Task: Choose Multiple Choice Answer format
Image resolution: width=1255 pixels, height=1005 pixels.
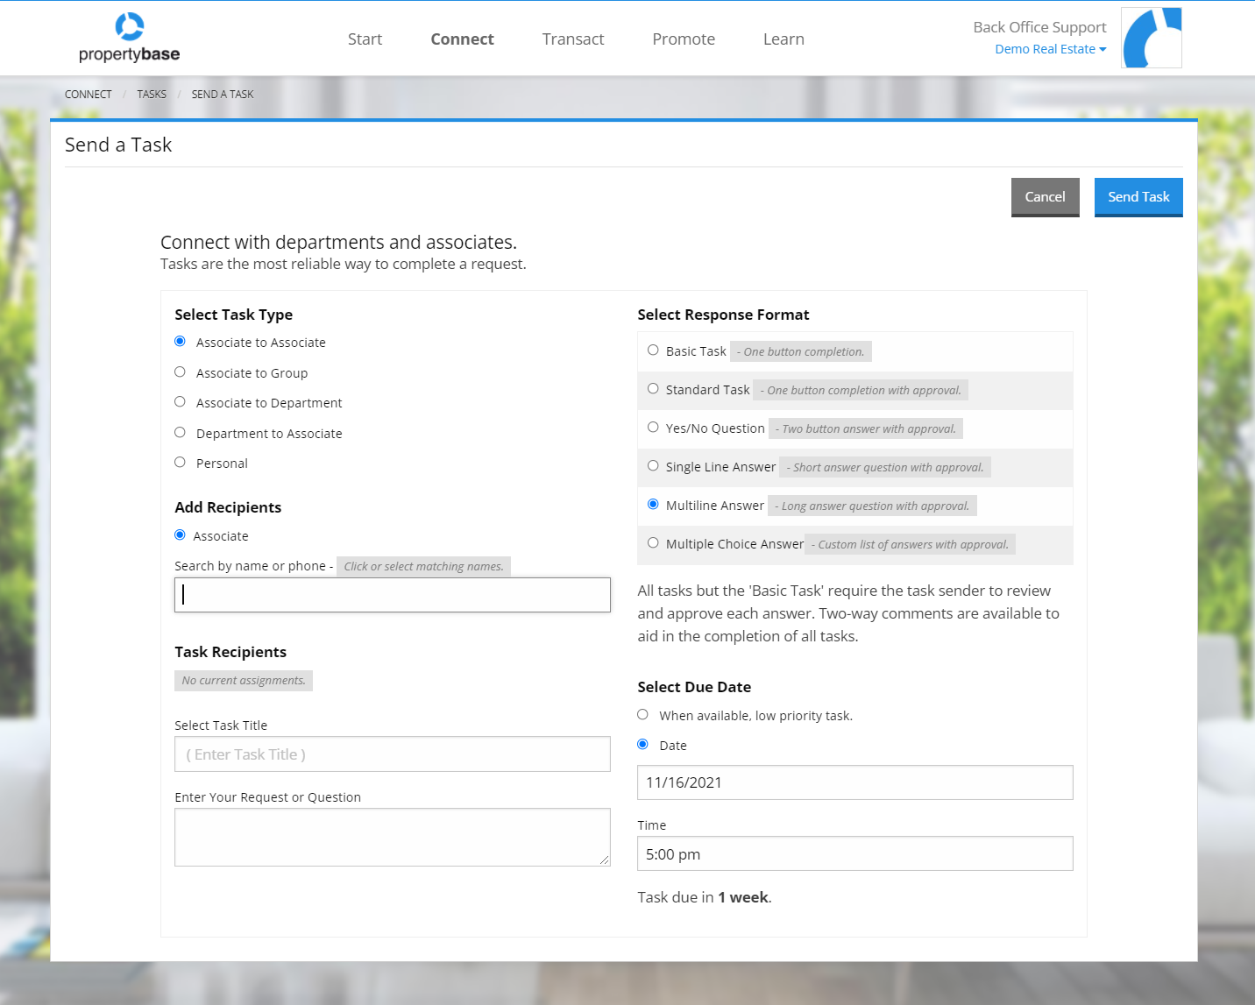Action: (653, 542)
